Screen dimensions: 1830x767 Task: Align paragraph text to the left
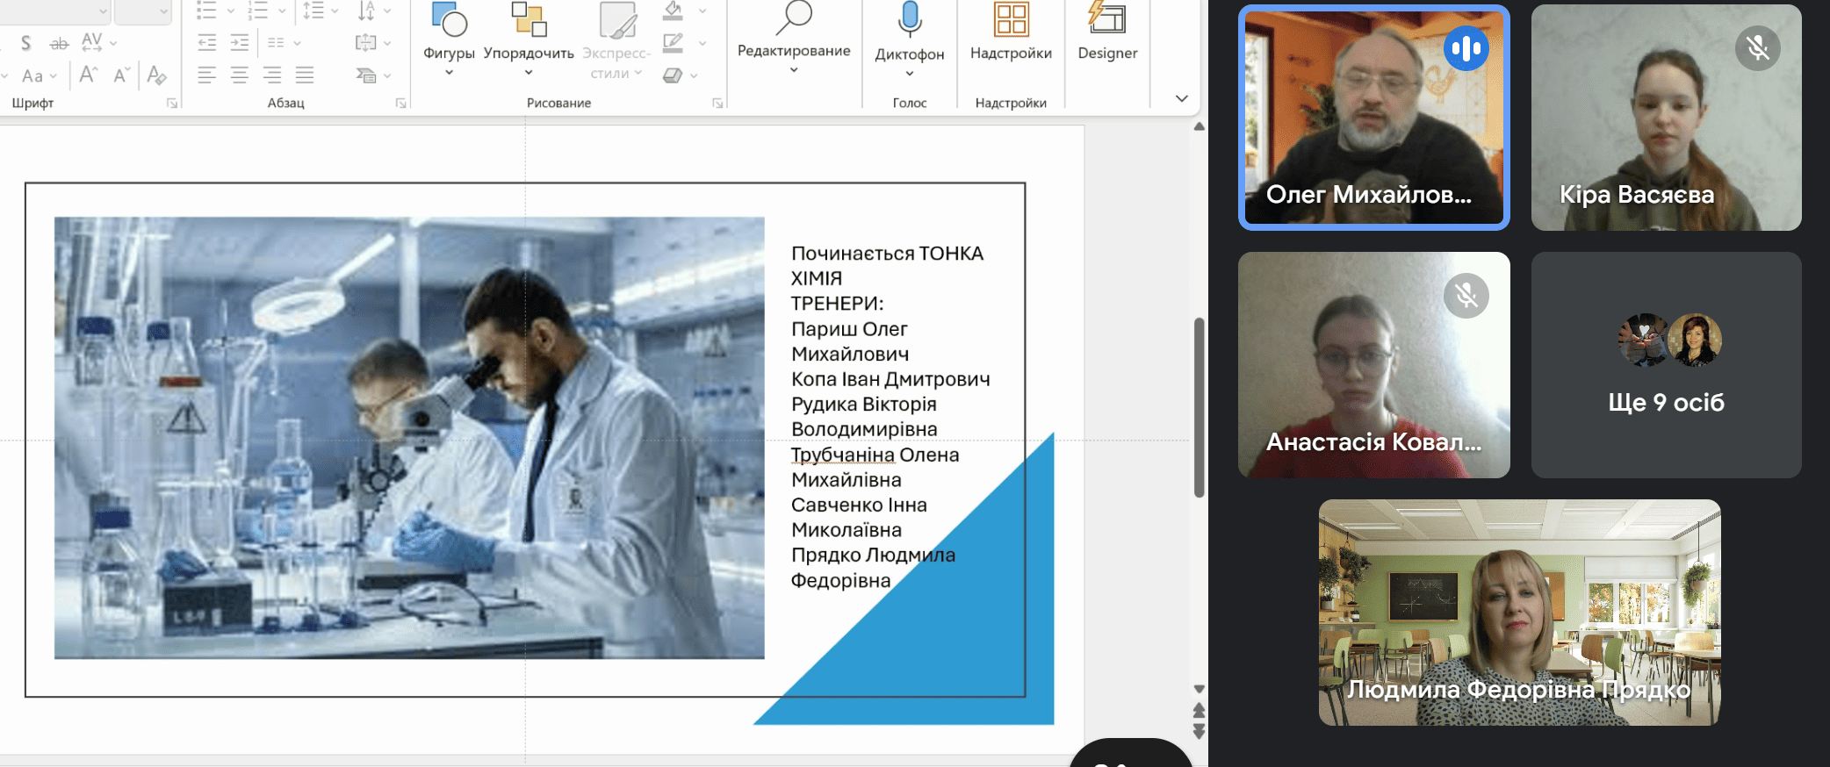207,75
